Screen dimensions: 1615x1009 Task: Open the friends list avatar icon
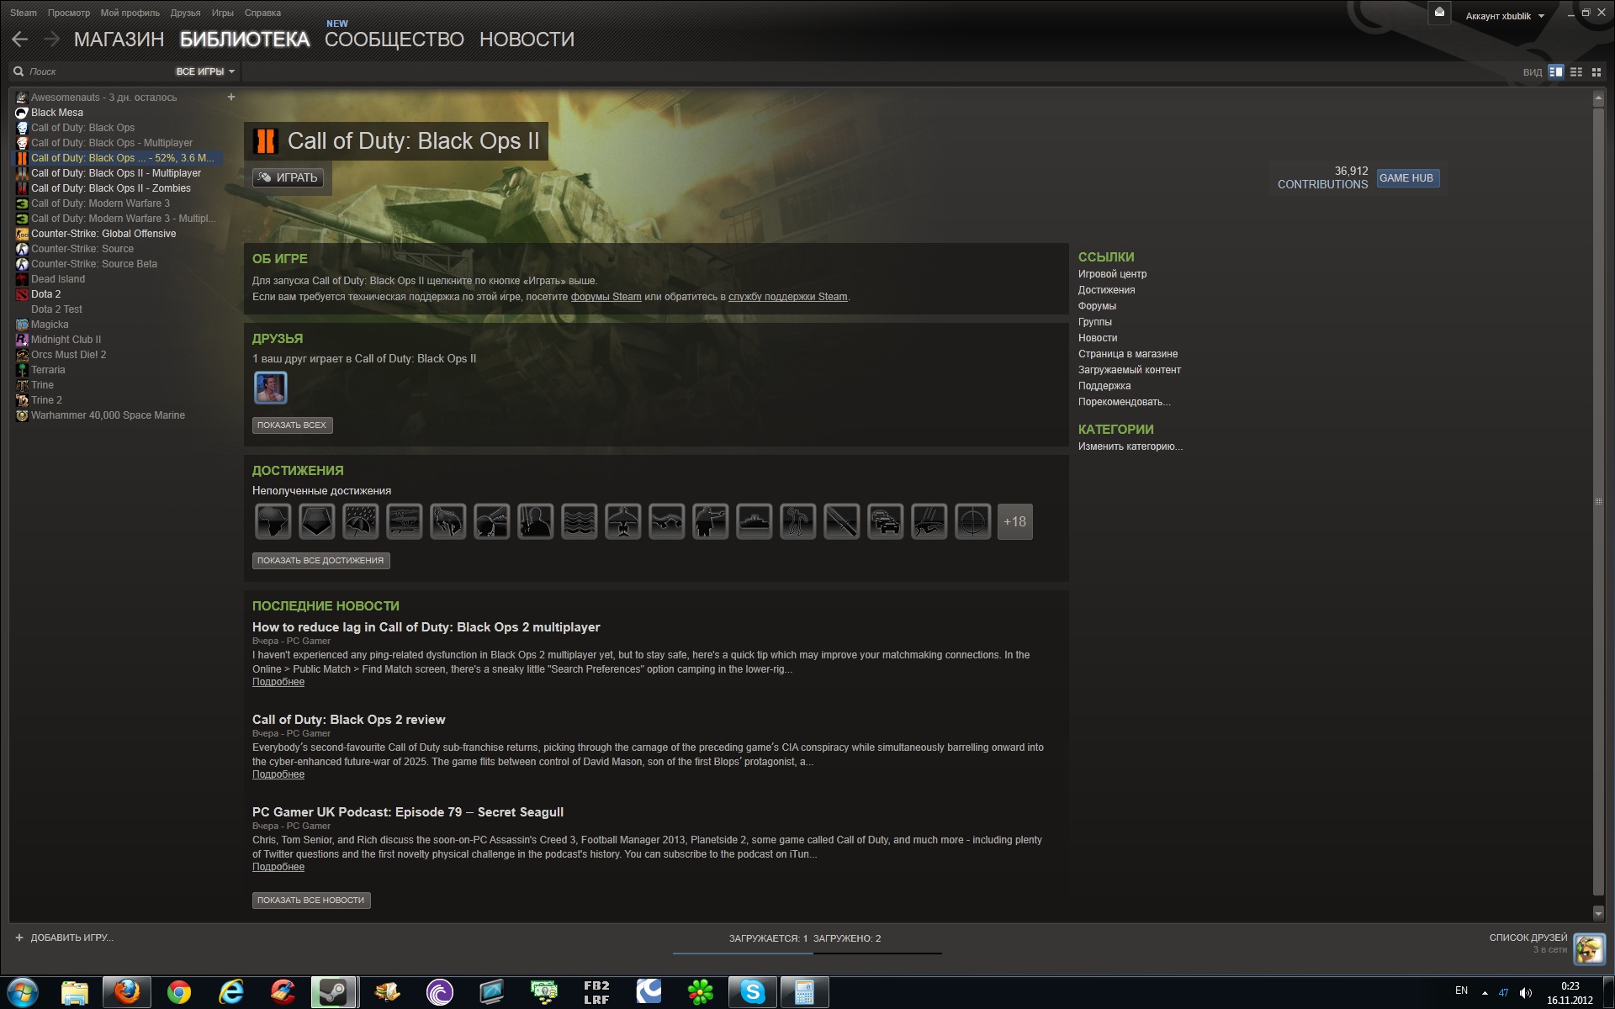[x=1589, y=948]
